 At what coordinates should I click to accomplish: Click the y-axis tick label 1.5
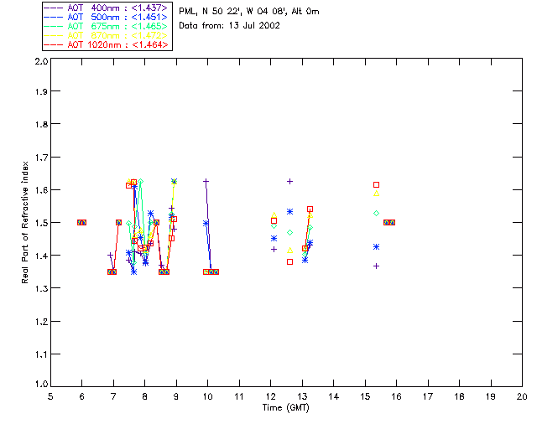(x=41, y=223)
